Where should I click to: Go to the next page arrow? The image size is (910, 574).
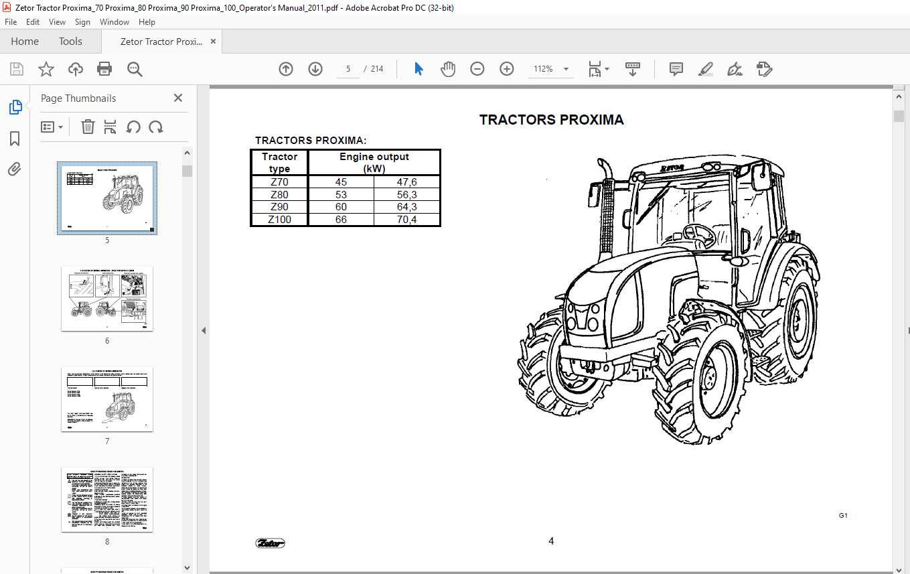(315, 69)
